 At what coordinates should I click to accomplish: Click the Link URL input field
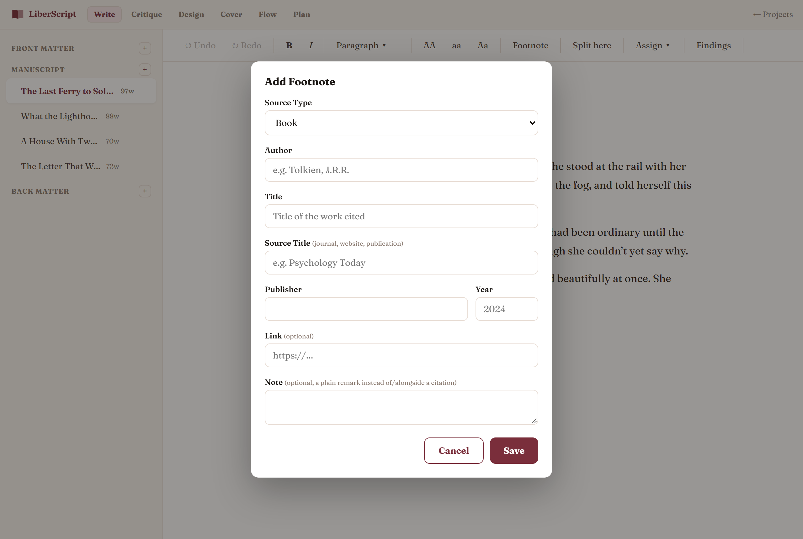coord(401,355)
